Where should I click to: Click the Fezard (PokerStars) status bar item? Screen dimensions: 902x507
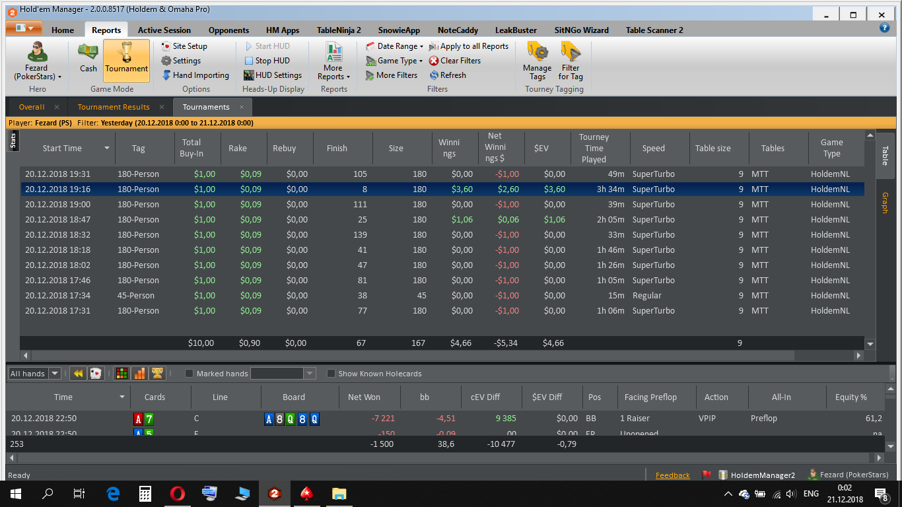tap(849, 475)
